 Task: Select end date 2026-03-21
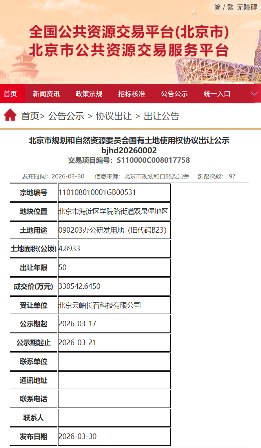[x=78, y=343]
